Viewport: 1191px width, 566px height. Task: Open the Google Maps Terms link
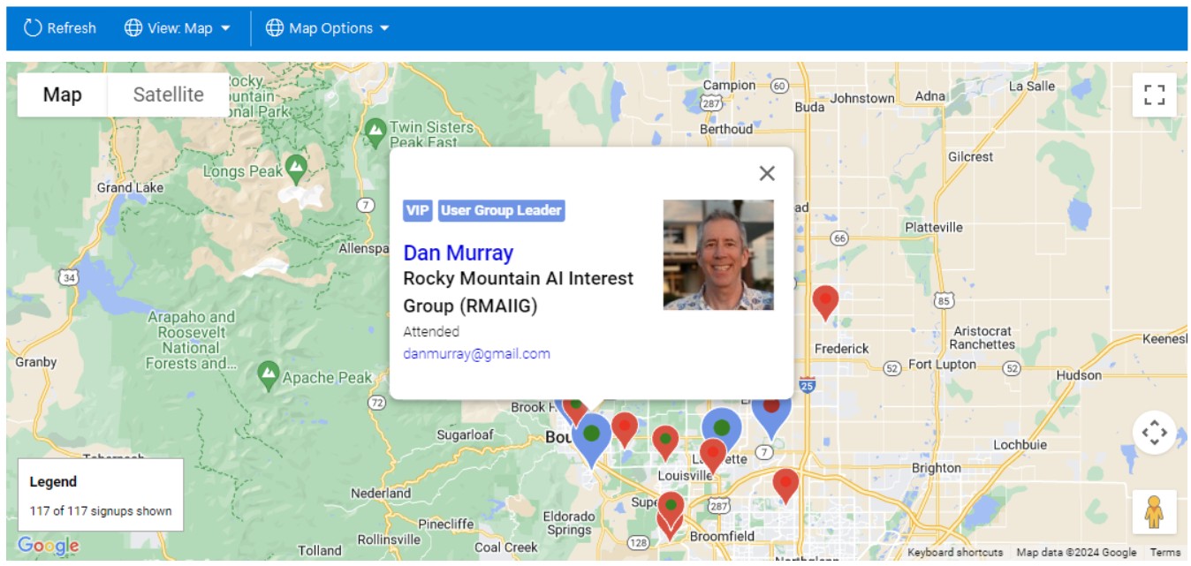(1164, 552)
